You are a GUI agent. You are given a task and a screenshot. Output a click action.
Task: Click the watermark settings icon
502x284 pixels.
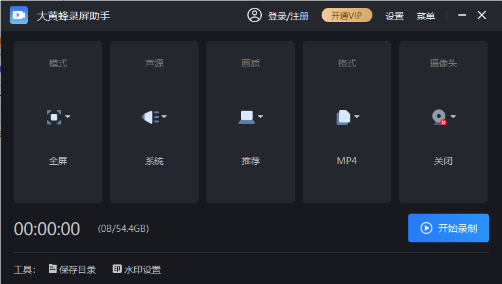click(117, 269)
